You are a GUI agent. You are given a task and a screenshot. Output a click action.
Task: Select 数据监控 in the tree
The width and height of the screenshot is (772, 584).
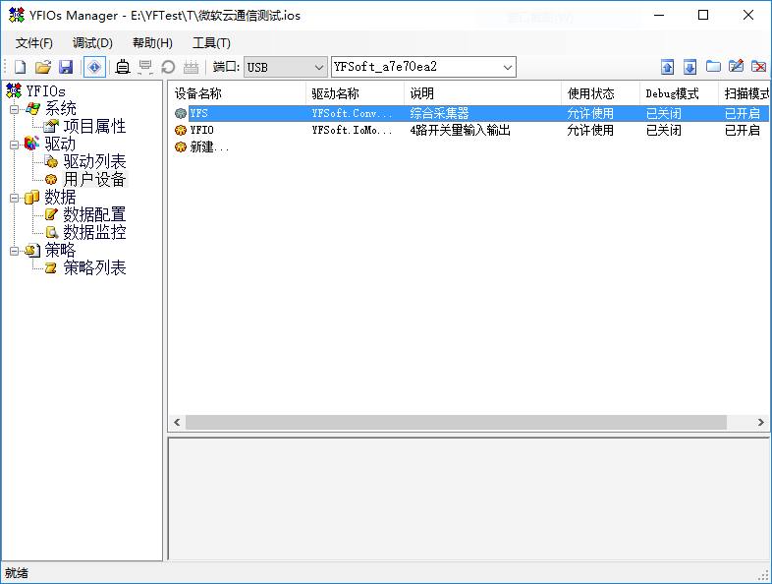[x=94, y=233]
